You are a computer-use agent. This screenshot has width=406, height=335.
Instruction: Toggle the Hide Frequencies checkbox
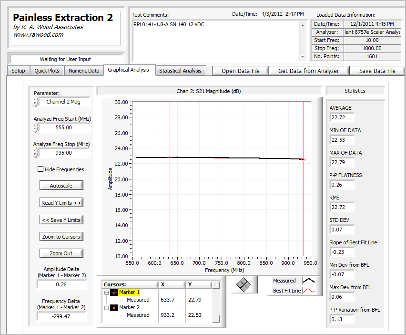[41, 169]
